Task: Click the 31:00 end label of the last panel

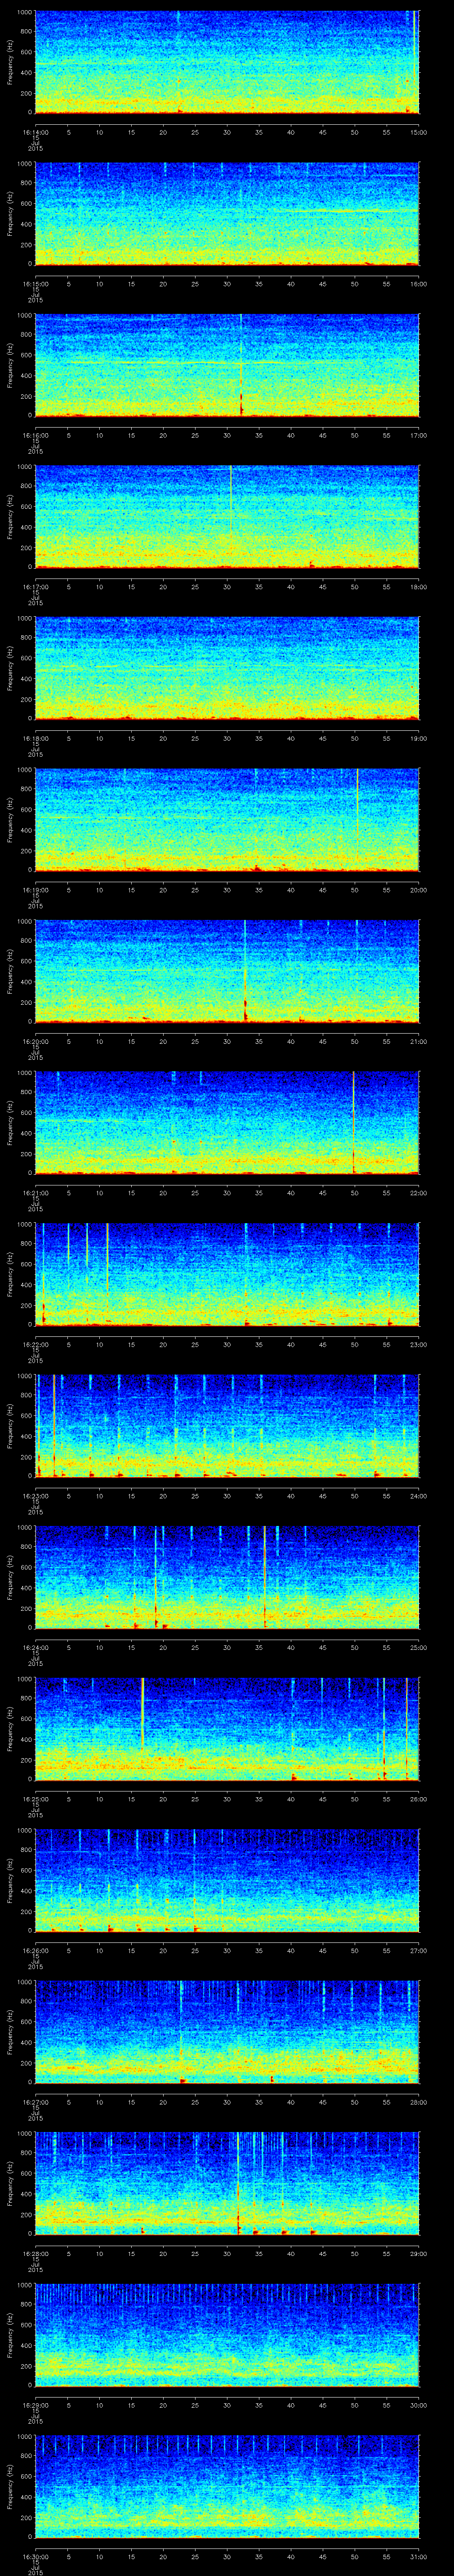Action: click(418, 2549)
